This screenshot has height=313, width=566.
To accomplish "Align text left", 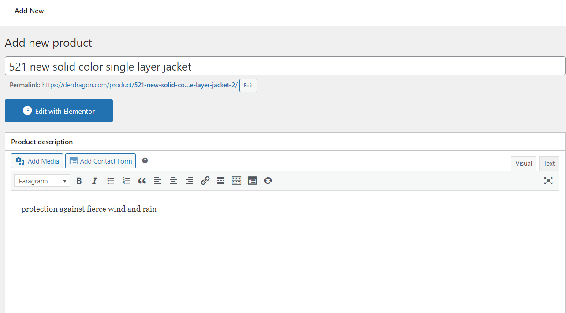I will click(158, 181).
